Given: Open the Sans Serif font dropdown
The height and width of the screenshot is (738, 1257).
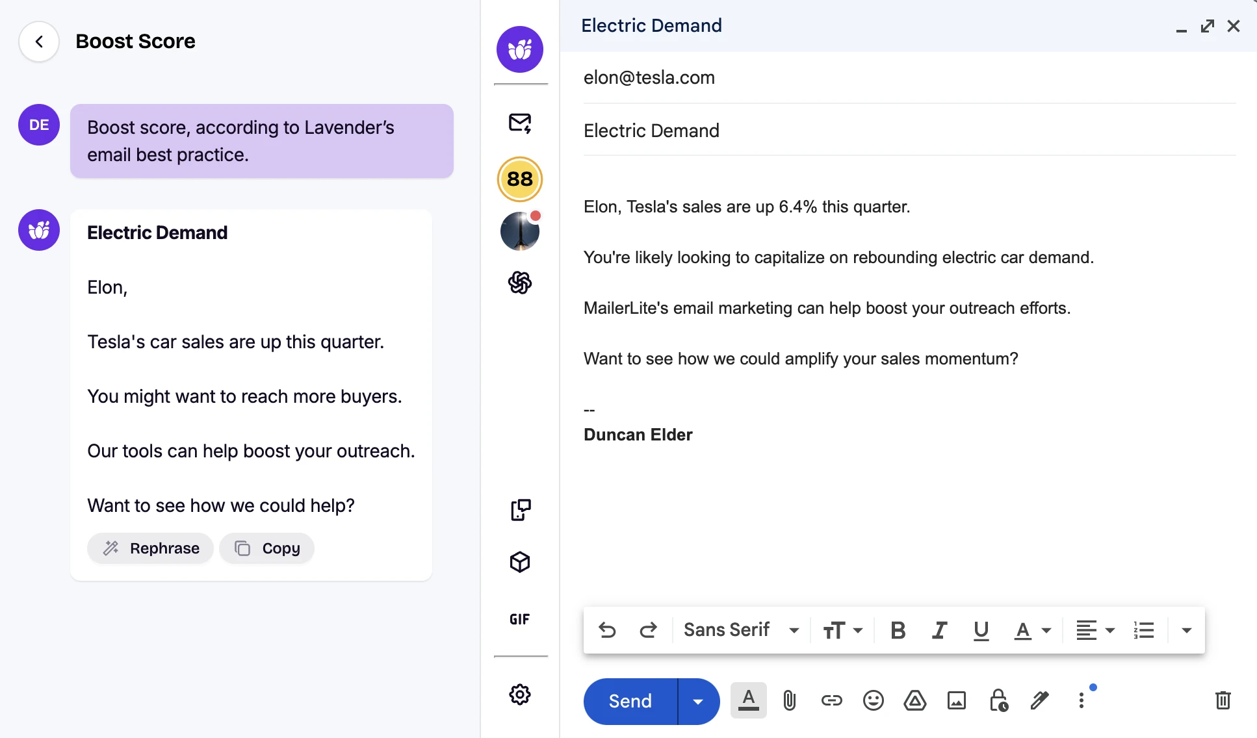Looking at the screenshot, I should 741,630.
